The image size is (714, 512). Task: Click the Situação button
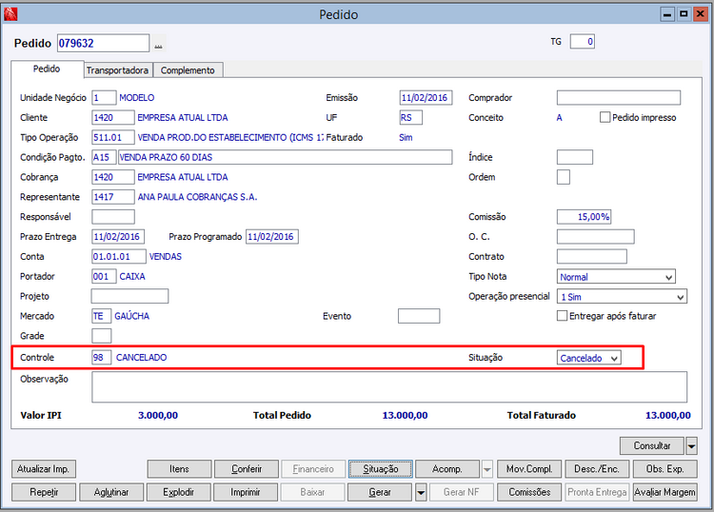pos(381,469)
